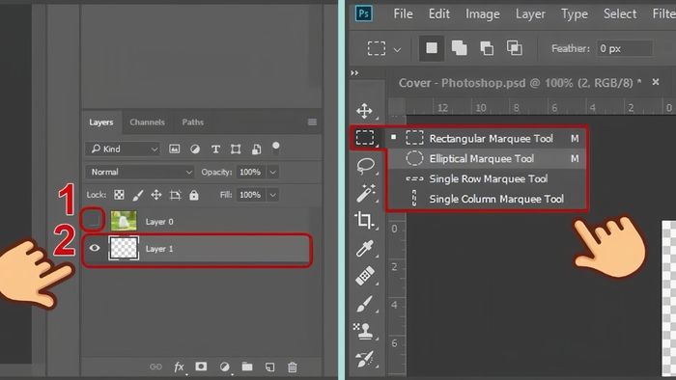Switch to the Layers tab
Screen dimensions: 676x380
[100, 122]
